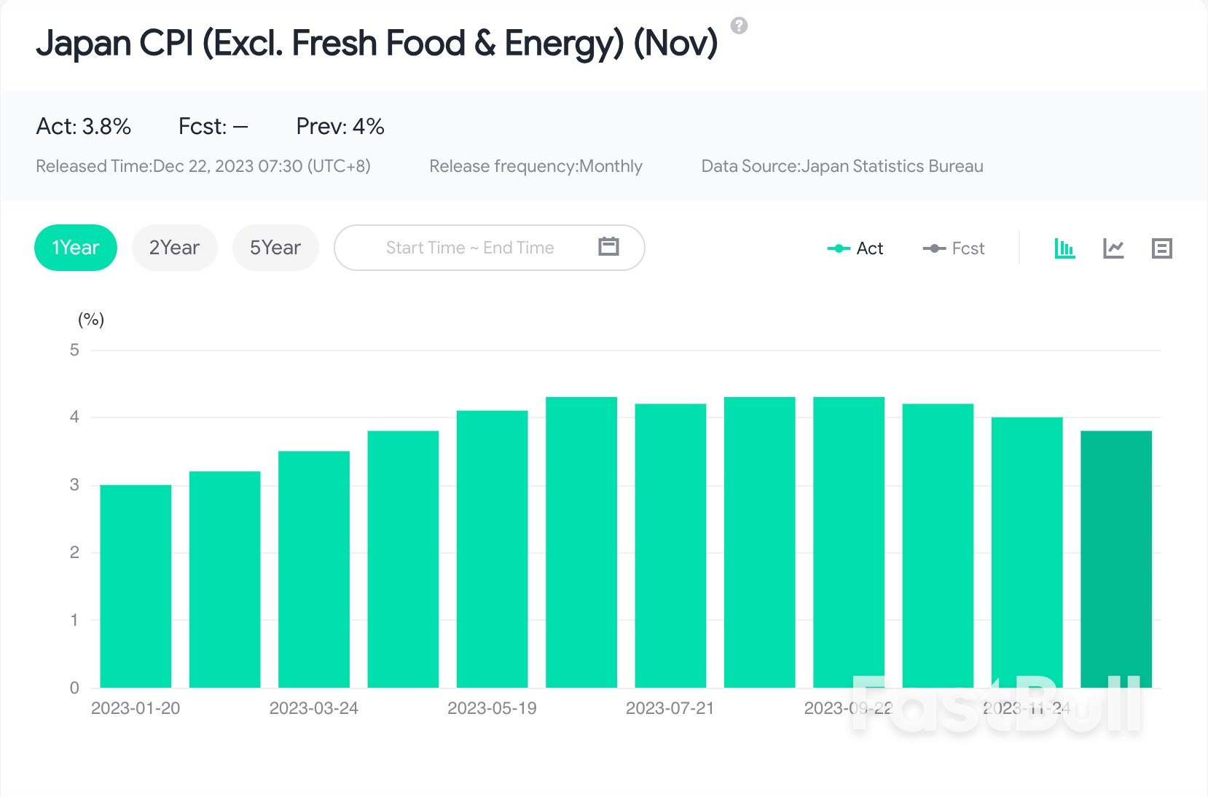Viewport: 1208px width, 797px height.
Task: Enable the 5Year view option
Action: point(275,248)
